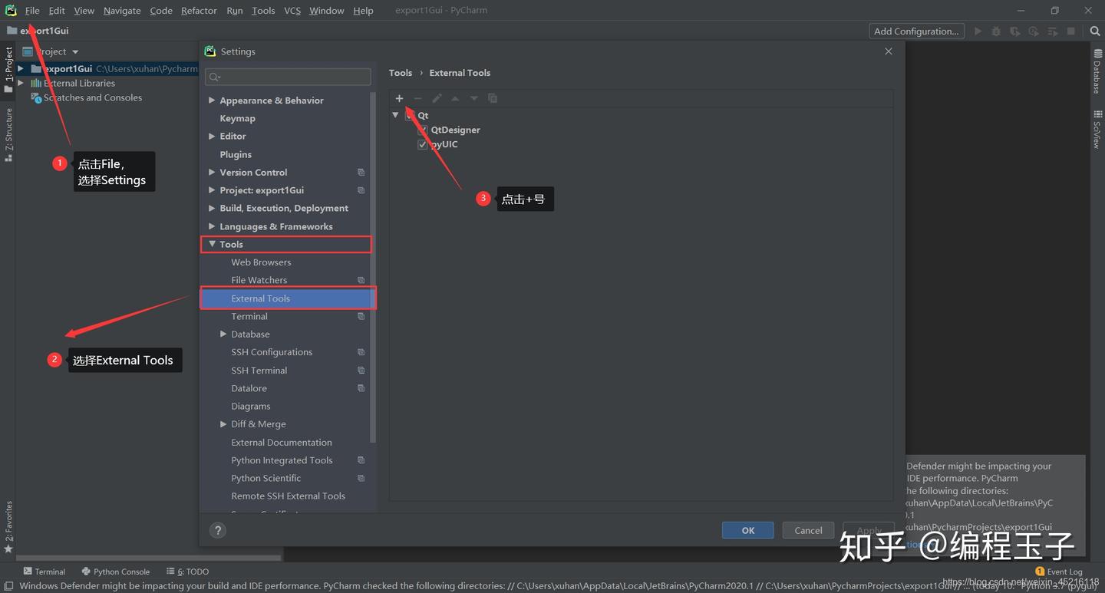
Task: Click the move up arrow icon in tools toolbar
Action: tap(455, 98)
